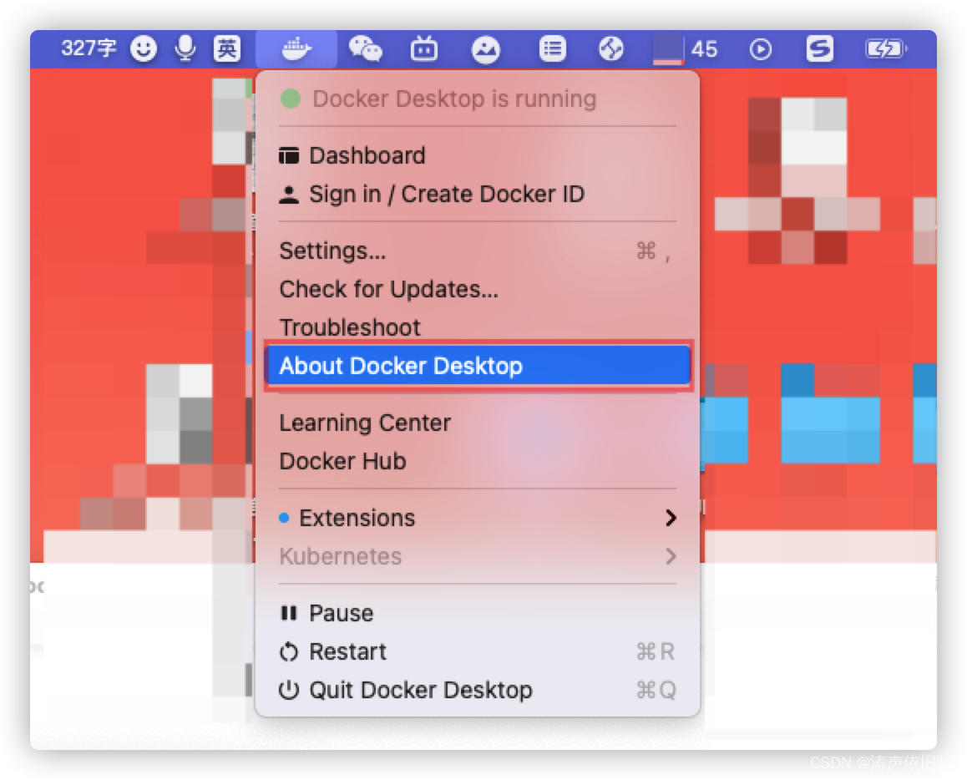Click the Bilibili TV menu bar icon

click(x=424, y=48)
